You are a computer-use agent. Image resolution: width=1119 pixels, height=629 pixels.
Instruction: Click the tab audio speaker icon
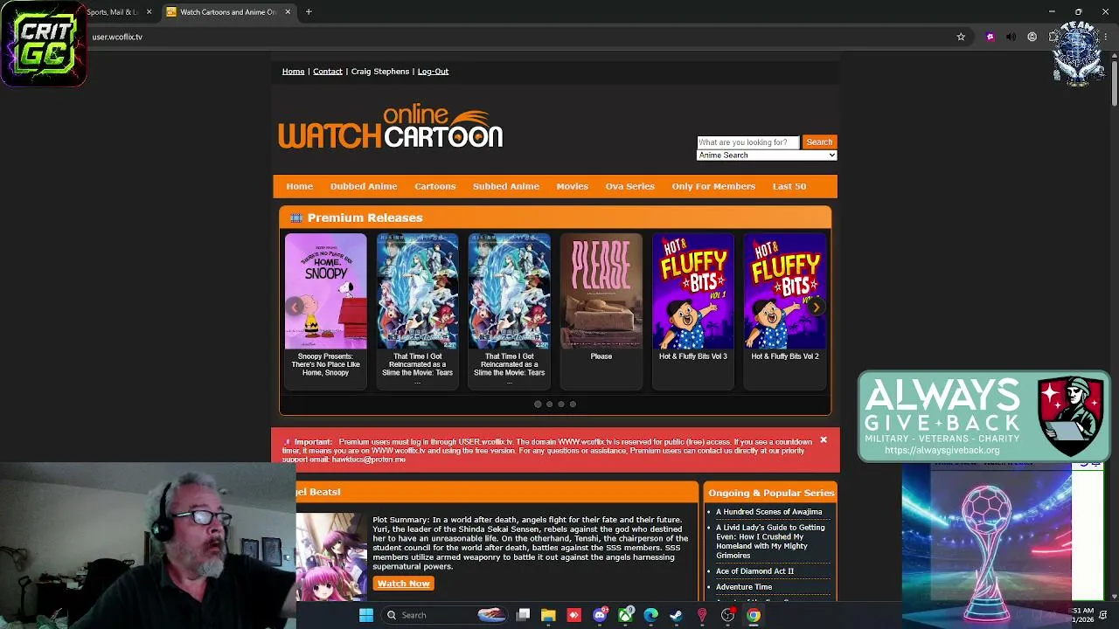(x=1011, y=37)
